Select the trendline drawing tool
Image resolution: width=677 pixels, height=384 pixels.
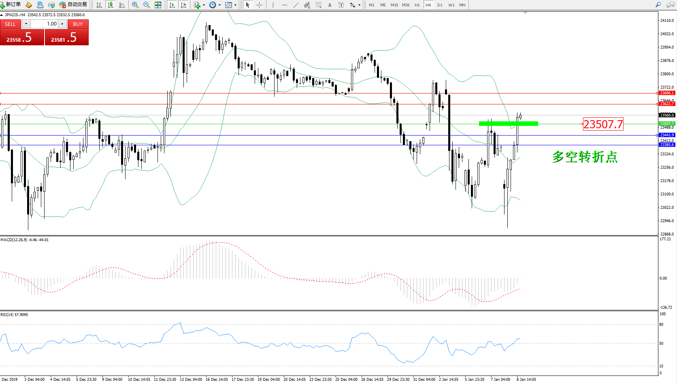[296, 5]
